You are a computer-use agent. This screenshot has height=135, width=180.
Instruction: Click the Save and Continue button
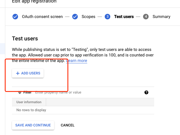pyautogui.click(x=33, y=125)
